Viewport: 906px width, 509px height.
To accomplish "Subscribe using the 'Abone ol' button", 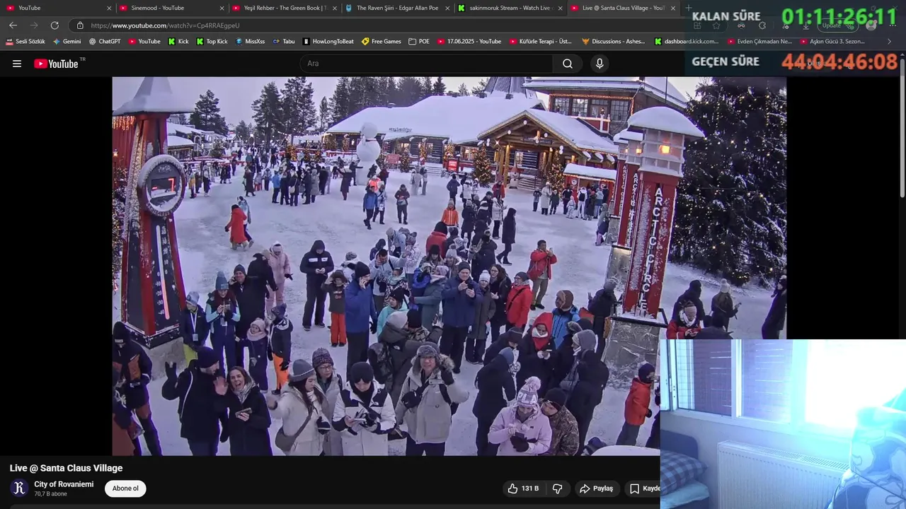I will click(x=125, y=488).
